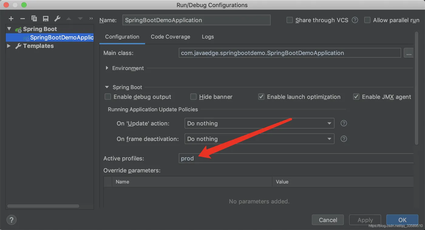The height and width of the screenshot is (230, 425).
Task: Select SpringBootDemoApplication in the configuration tree
Action: (x=50, y=38)
